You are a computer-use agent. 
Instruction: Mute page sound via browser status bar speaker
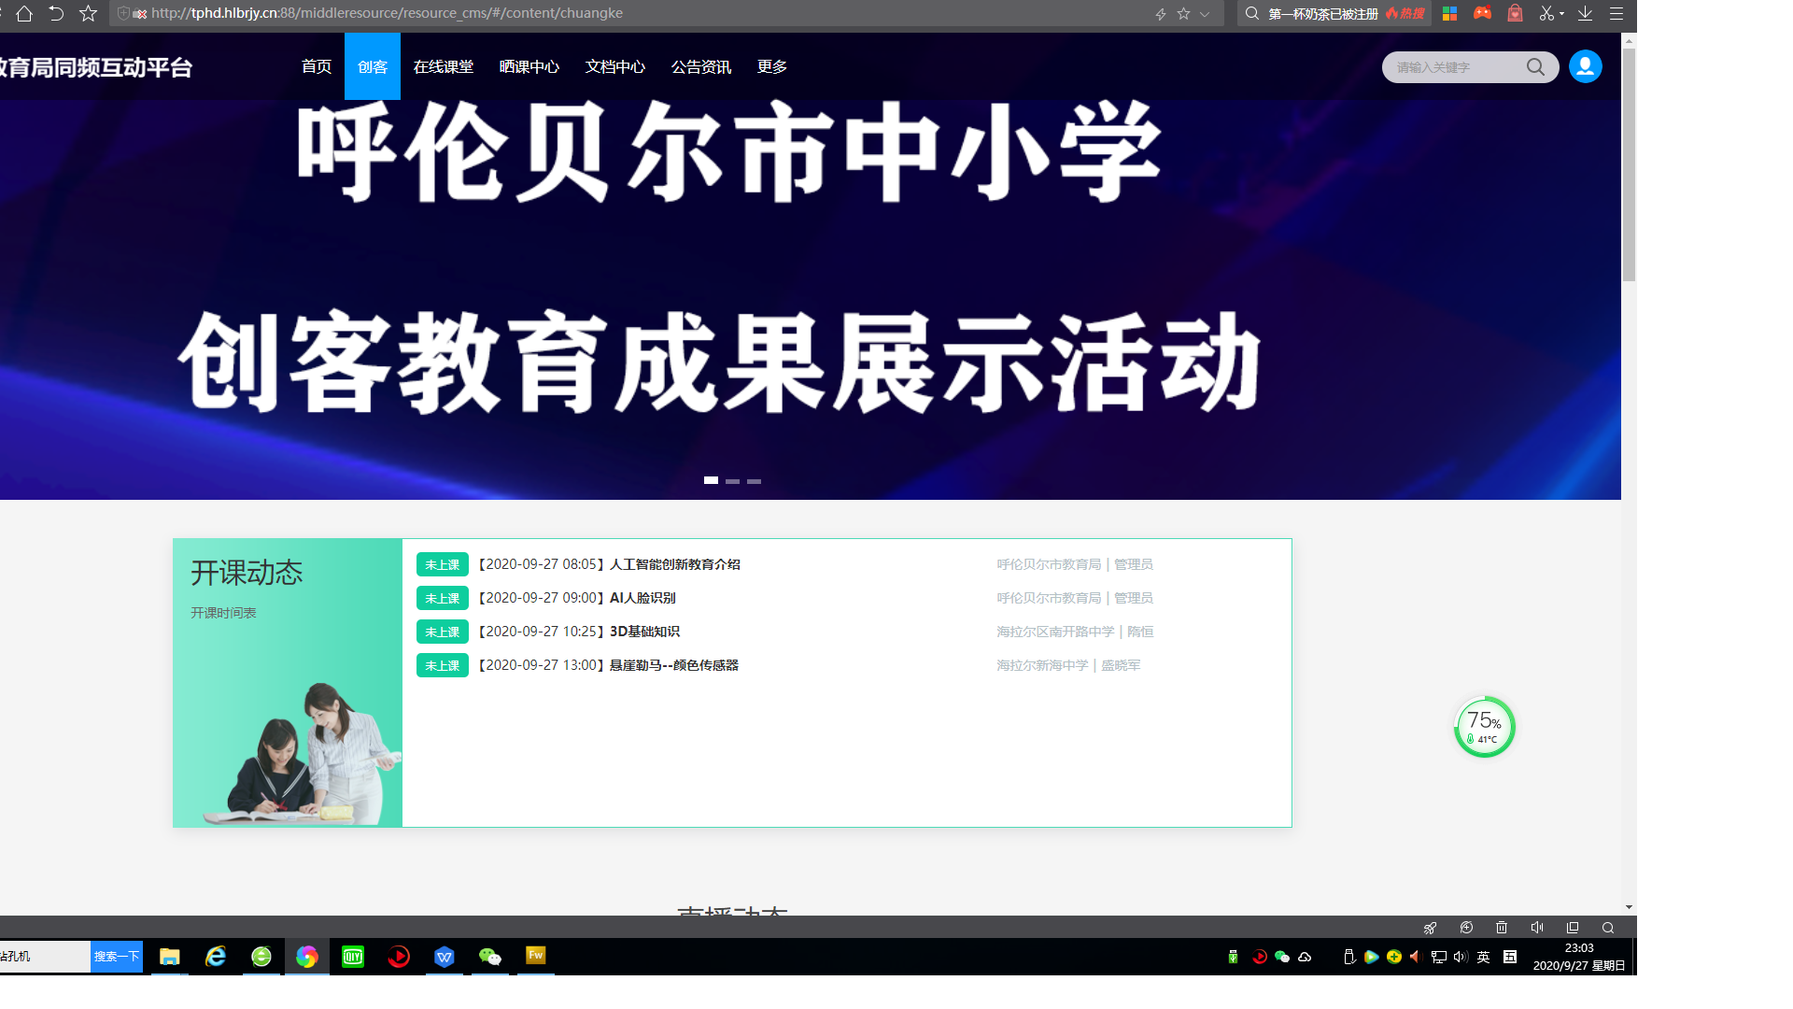pyautogui.click(x=1537, y=928)
